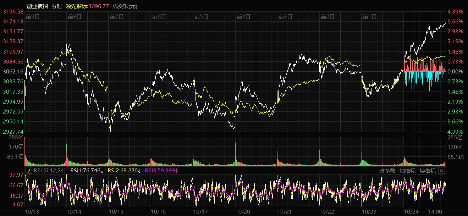Click the 创业板指 index title
The width and height of the screenshot is (468, 216).
point(37,6)
